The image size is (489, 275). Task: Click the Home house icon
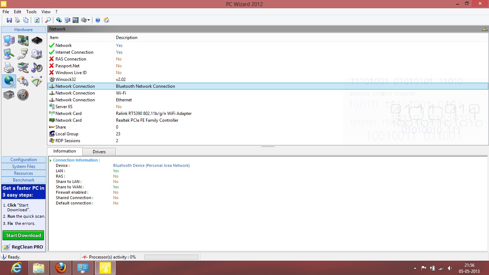(x=106, y=20)
